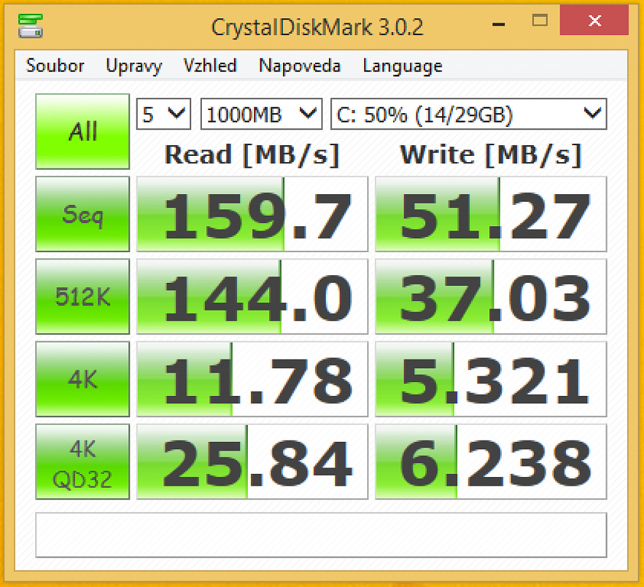Viewport: 644px width, 587px height.
Task: Select the Seq write value 51.27
Action: pyautogui.click(x=491, y=214)
